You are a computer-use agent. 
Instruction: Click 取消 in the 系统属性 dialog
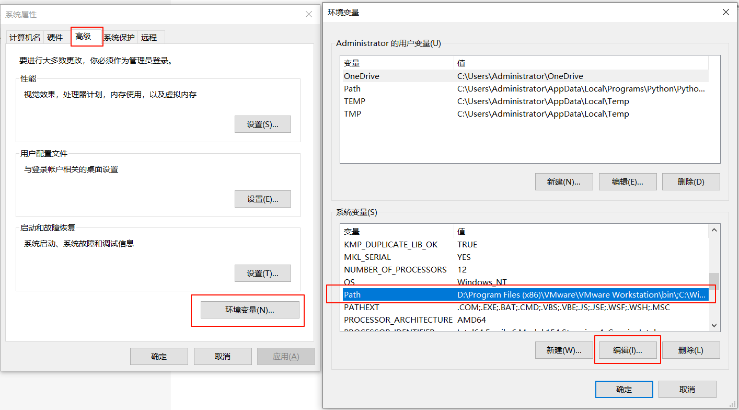click(x=222, y=356)
